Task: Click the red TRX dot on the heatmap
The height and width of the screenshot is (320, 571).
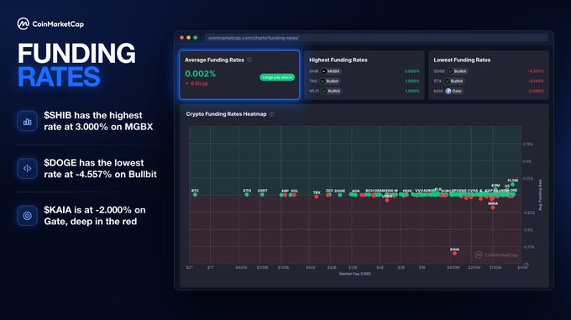Action: click(317, 197)
